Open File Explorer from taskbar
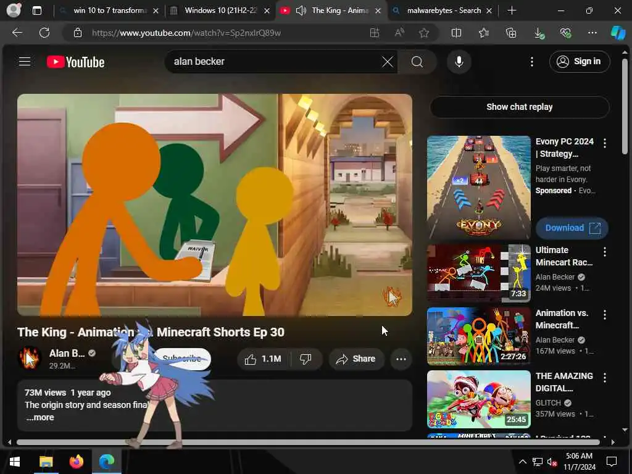Viewport: 632px width, 474px height. tap(46, 462)
